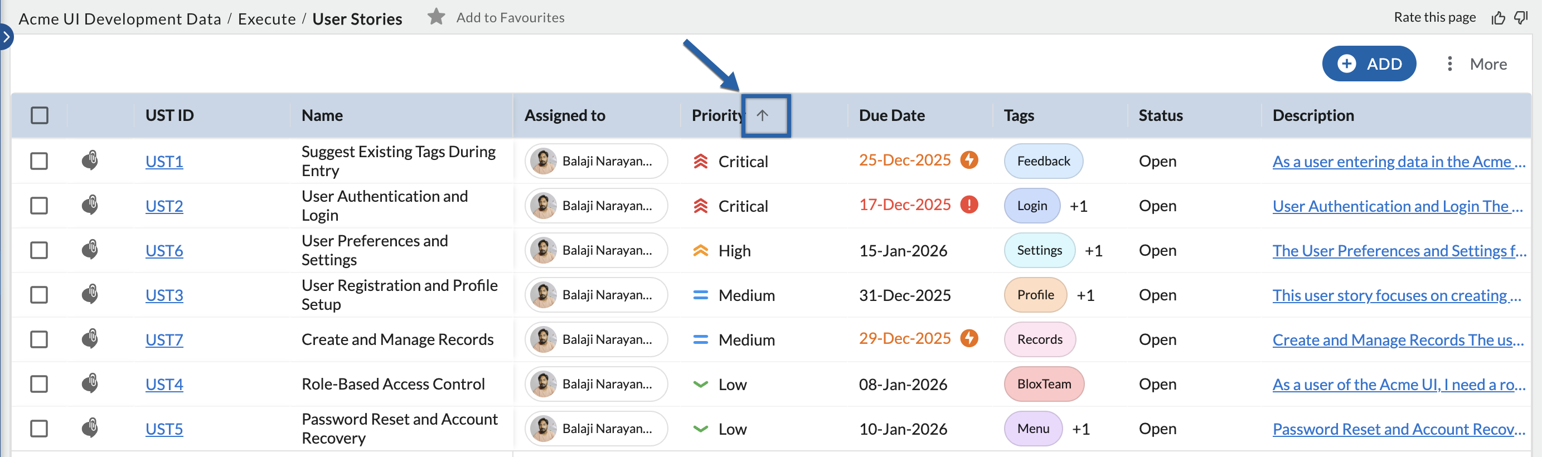The height and width of the screenshot is (457, 1542).
Task: Go to Execute in the breadcrumb
Action: (266, 19)
